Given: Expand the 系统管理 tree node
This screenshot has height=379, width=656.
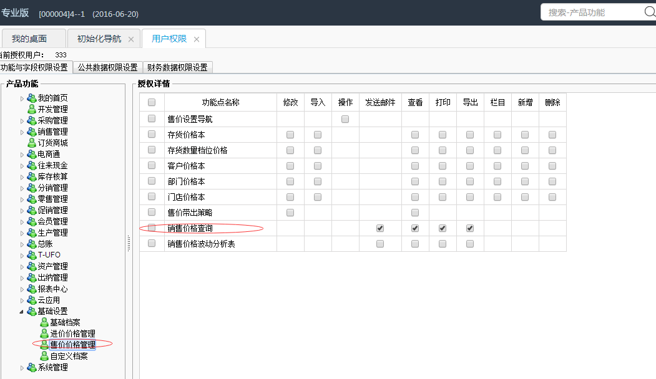Looking at the screenshot, I should (22, 368).
